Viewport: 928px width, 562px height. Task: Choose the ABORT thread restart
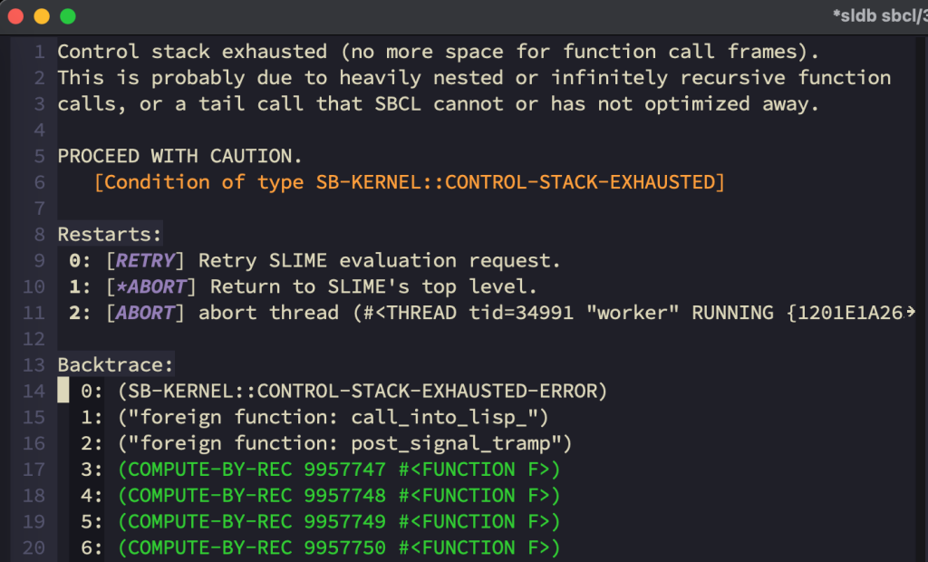tap(145, 313)
